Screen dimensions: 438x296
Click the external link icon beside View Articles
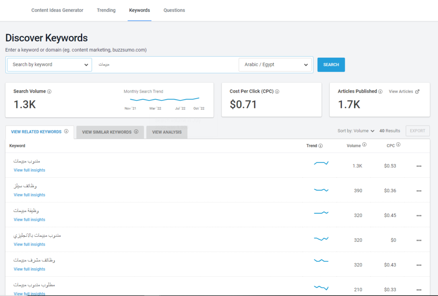(417, 91)
